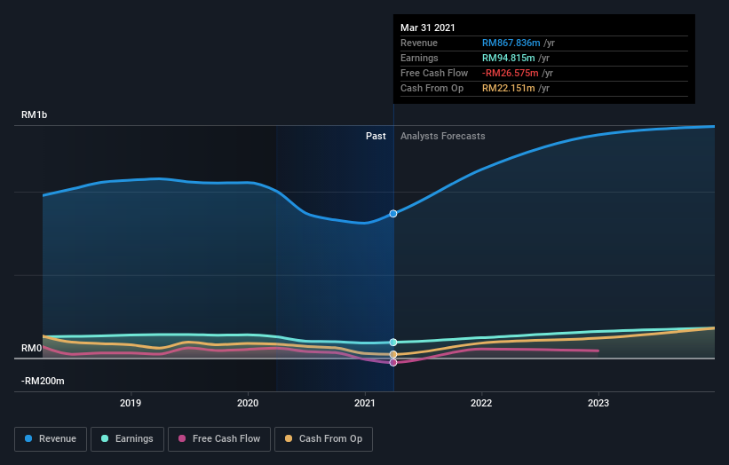Click the Earnings data point marker
Screen dimensions: 729x465
coord(393,343)
